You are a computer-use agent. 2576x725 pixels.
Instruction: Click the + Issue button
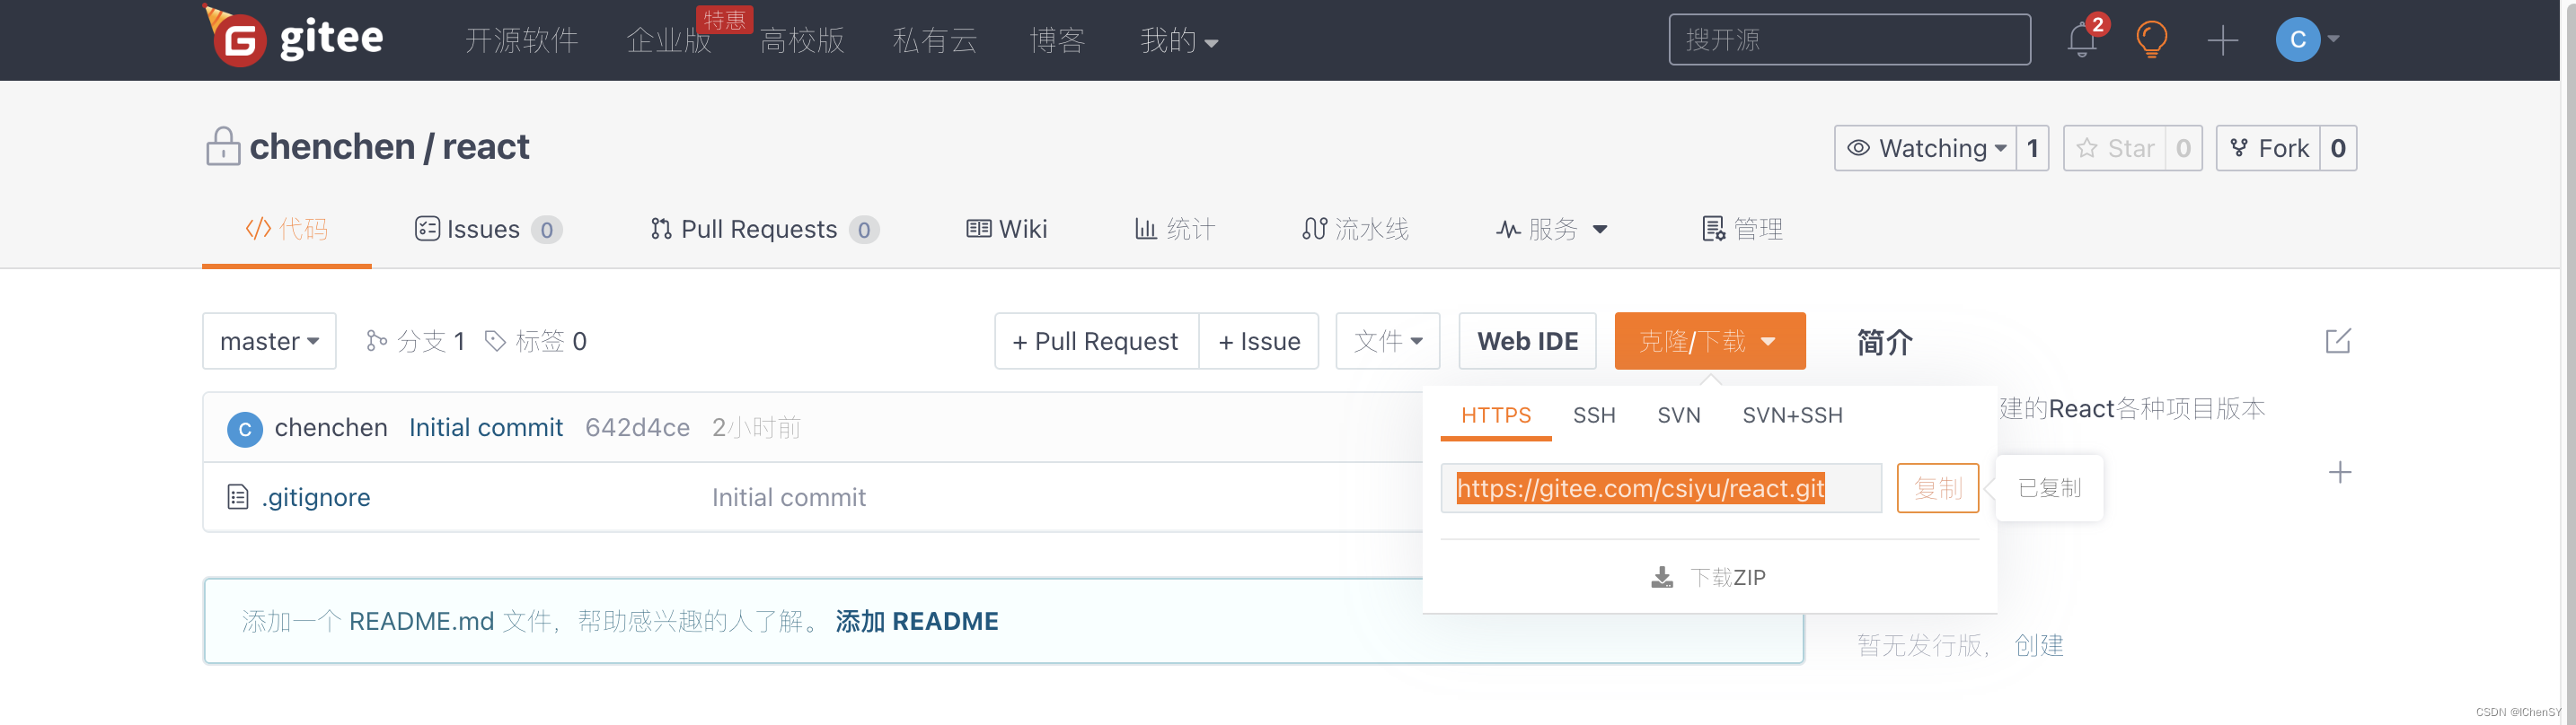1259,341
